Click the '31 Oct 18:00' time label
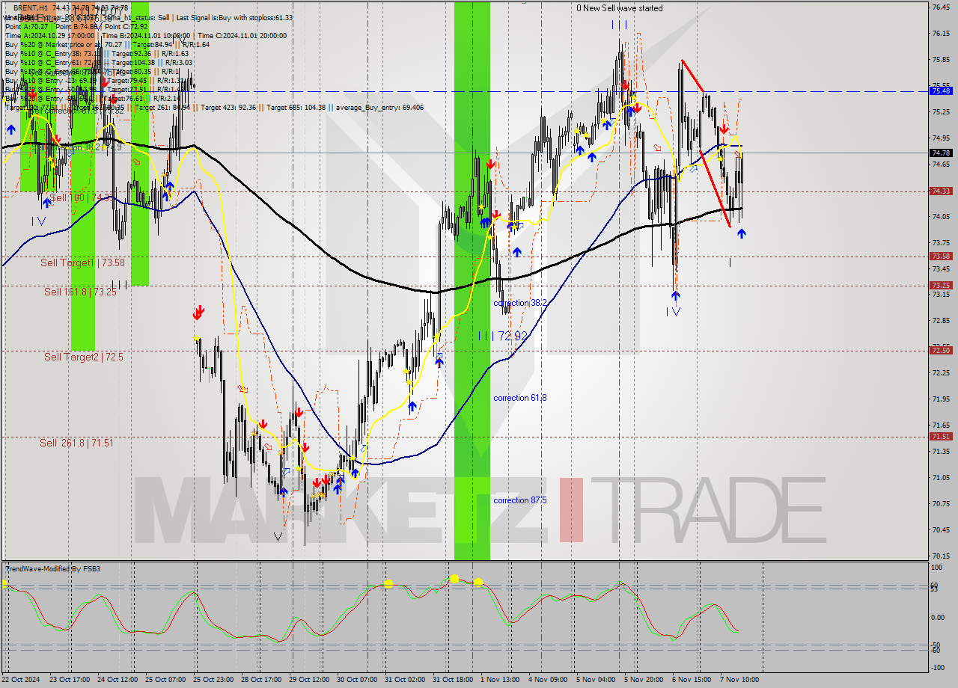 454,680
